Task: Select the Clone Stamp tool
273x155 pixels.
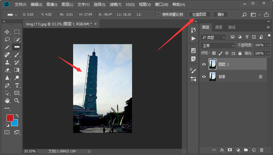Action: 7,62
